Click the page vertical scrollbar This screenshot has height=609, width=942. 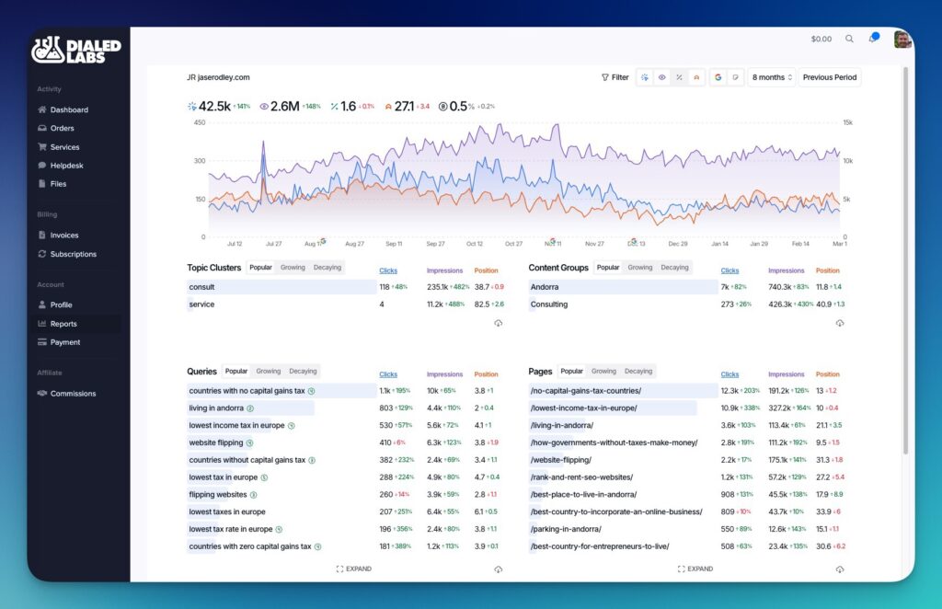(x=905, y=259)
